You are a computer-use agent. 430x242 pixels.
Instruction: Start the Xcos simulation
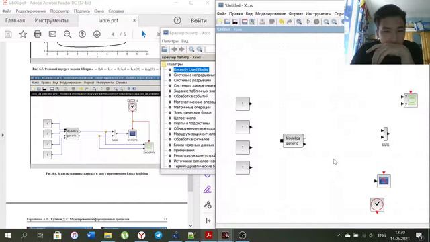point(308,22)
